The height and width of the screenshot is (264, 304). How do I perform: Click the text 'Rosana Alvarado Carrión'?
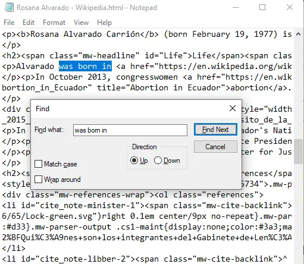[x=85, y=34]
